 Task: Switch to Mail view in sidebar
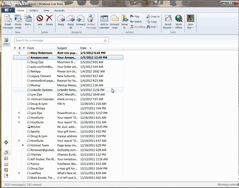[x=6, y=152]
